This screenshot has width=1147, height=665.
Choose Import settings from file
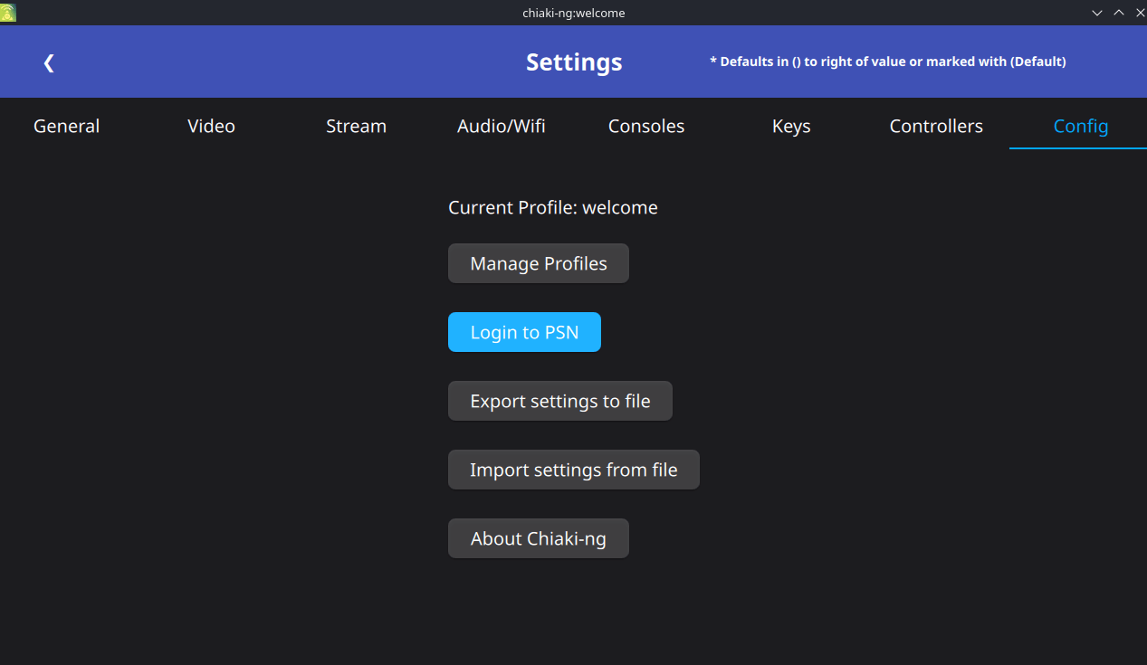[x=574, y=470]
